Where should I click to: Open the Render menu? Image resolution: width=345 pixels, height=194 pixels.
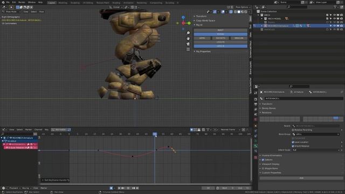[22, 2]
